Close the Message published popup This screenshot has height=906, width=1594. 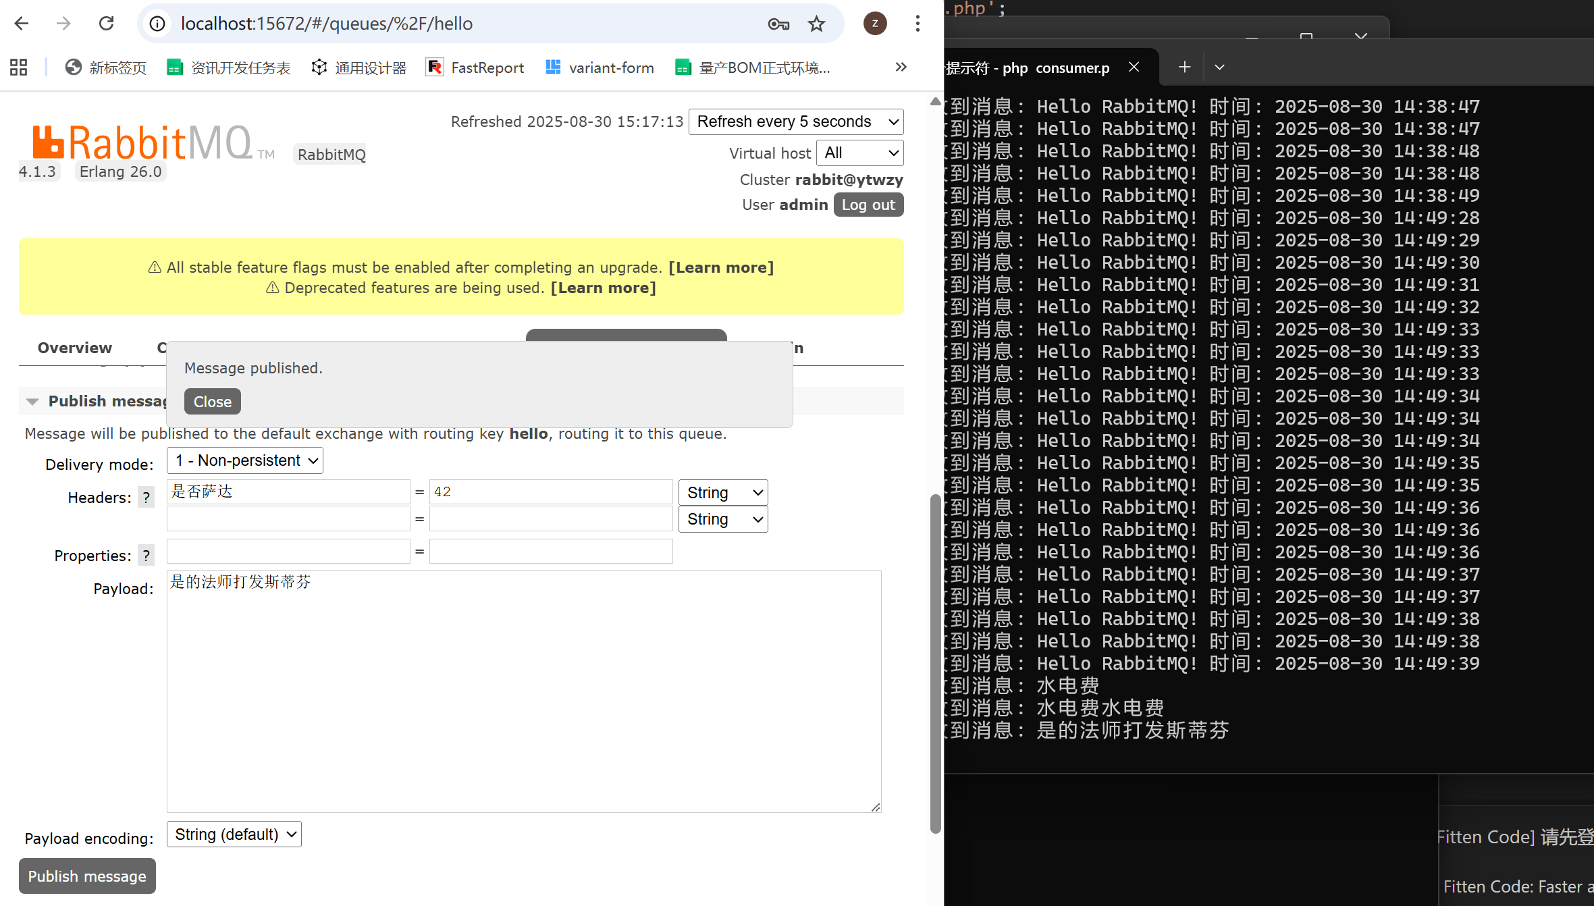click(213, 402)
